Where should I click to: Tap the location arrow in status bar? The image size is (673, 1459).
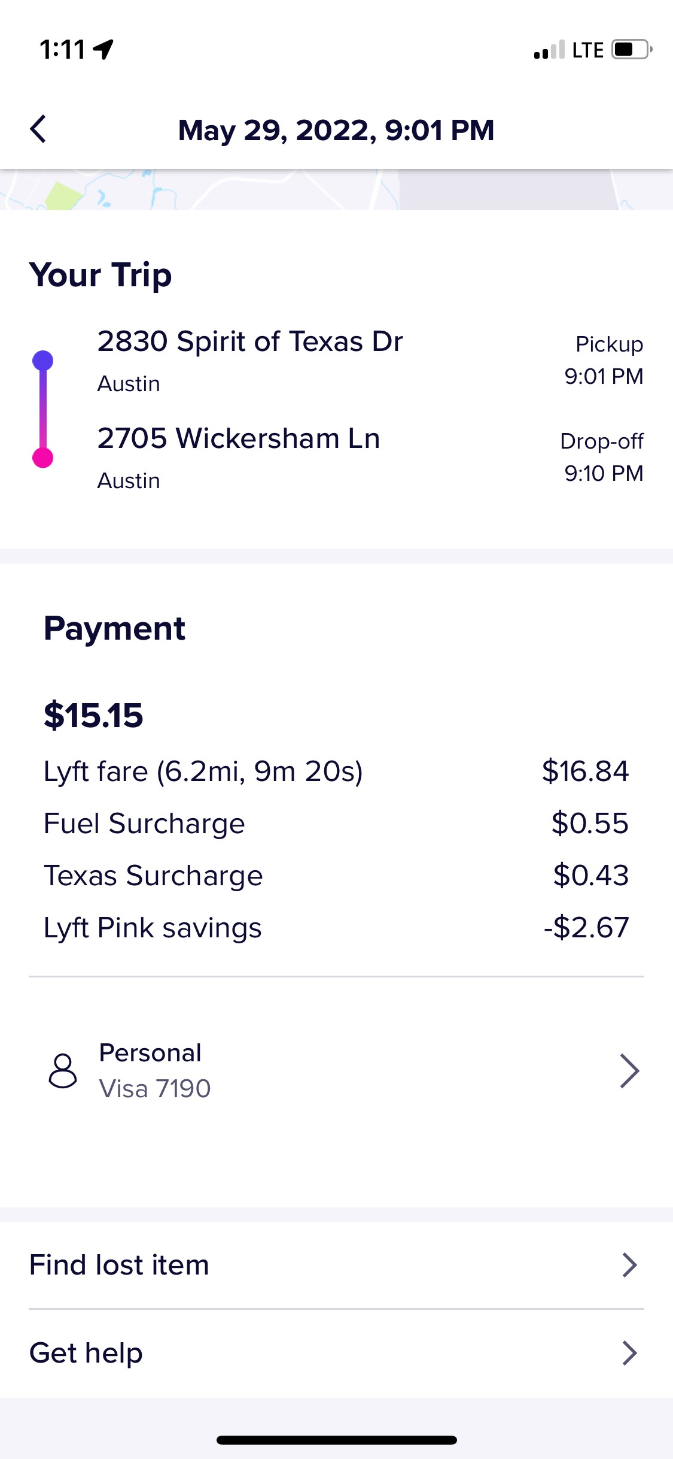tap(103, 49)
